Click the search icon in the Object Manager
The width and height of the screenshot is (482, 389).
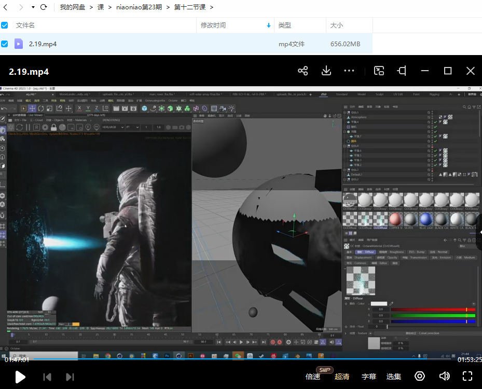click(x=464, y=106)
